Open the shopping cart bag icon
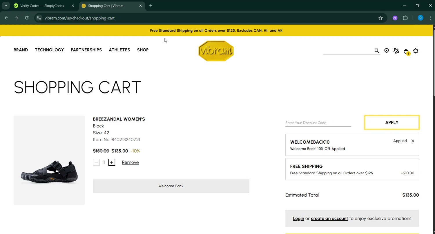The image size is (435, 234). click(x=406, y=51)
